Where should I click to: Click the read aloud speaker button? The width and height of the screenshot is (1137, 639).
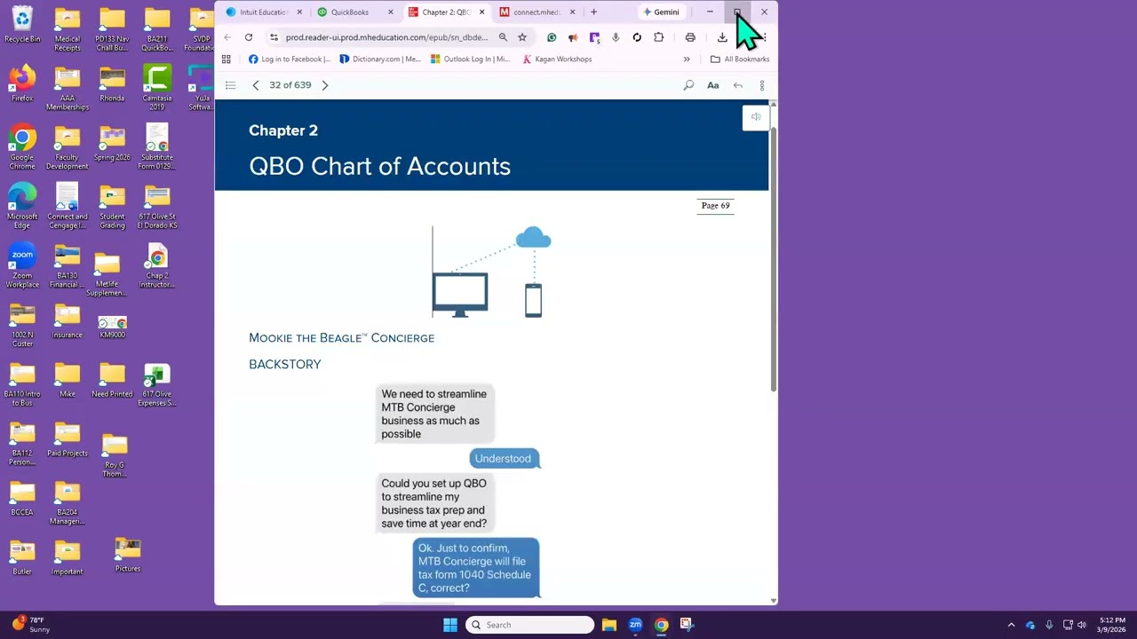click(756, 117)
